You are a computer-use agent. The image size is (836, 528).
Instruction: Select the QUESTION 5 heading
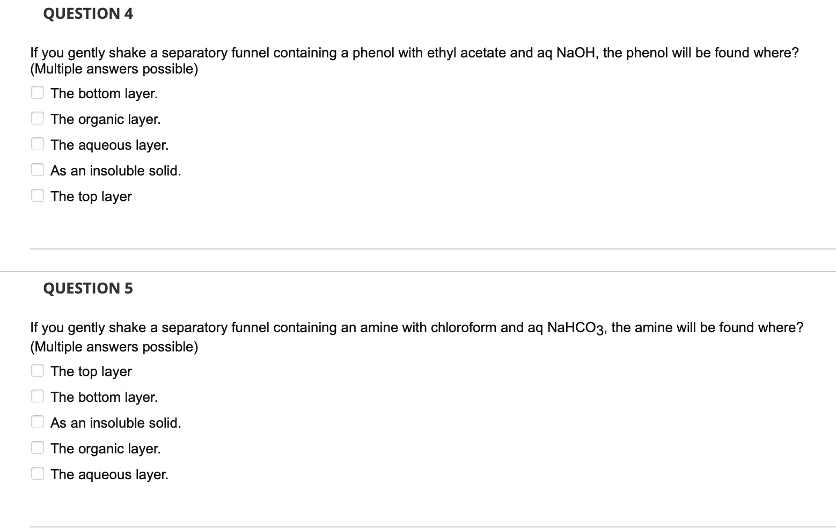tap(88, 288)
